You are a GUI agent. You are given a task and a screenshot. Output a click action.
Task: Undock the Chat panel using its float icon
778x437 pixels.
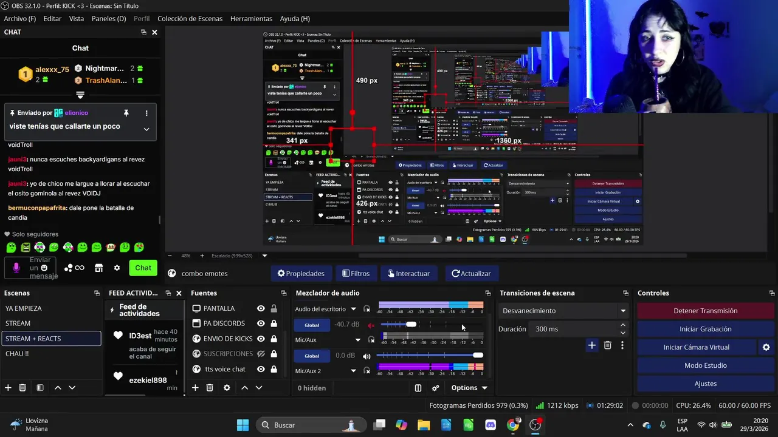click(143, 32)
